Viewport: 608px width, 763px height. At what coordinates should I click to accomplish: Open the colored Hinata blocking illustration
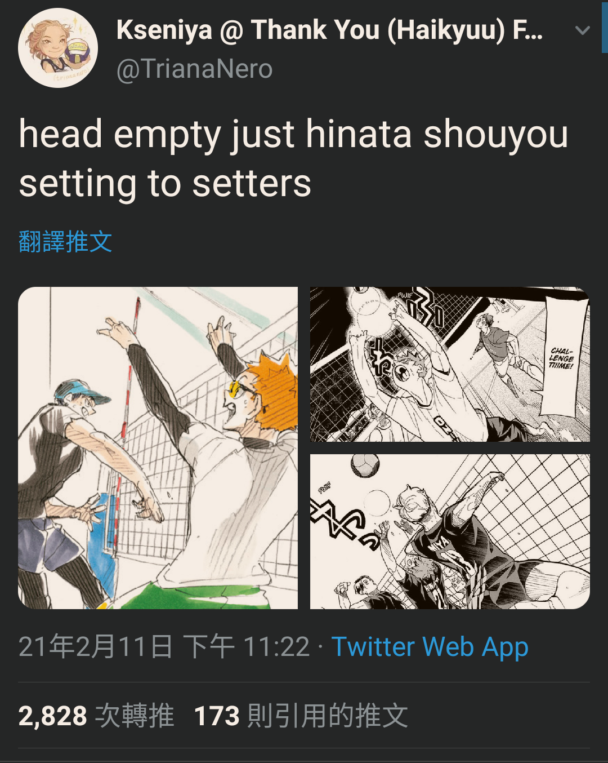tap(158, 448)
